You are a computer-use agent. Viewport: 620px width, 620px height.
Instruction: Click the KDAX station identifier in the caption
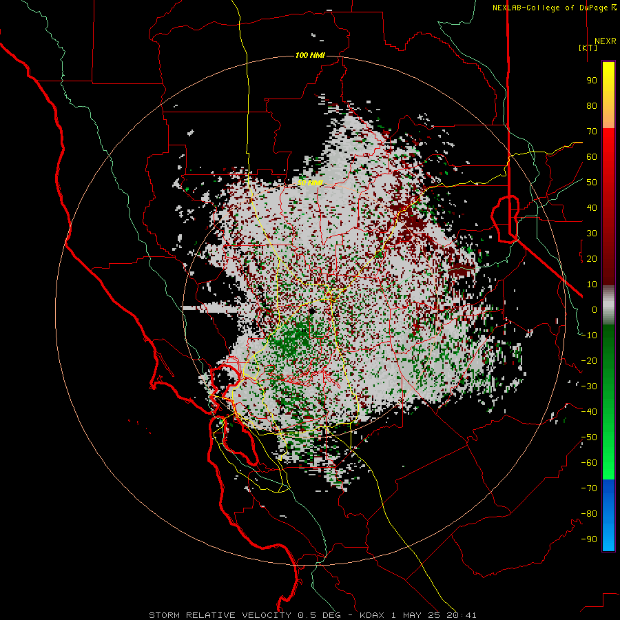372,615
